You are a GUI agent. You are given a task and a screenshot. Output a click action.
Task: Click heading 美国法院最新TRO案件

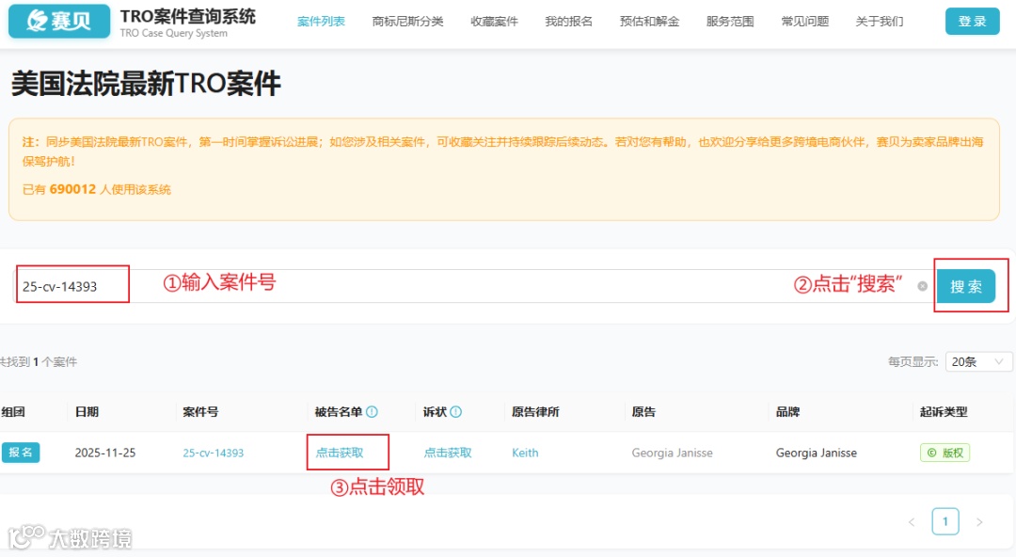(146, 84)
